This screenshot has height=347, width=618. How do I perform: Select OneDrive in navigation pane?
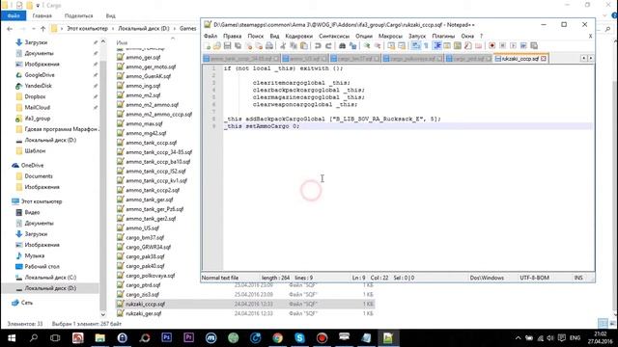(32, 165)
